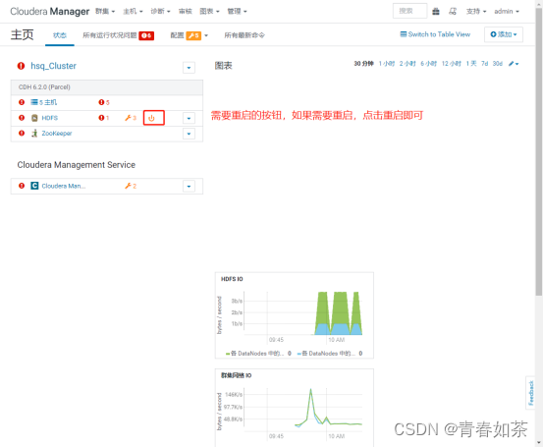The image size is (543, 447).
Task: Open the chart edit pencil dropdown
Action: click(514, 64)
